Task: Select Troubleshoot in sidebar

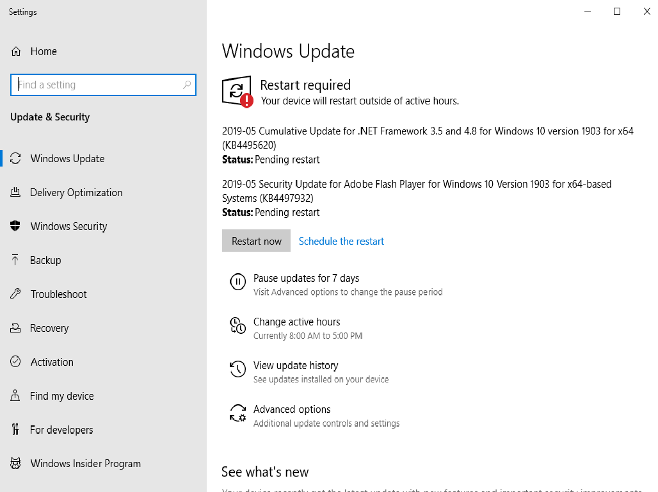Action: (x=58, y=294)
